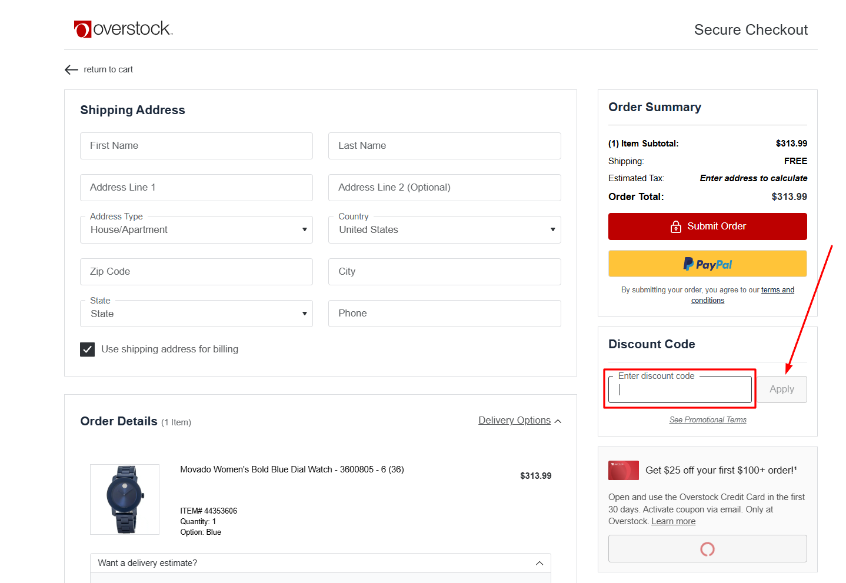
Task: Click the loading credit card offer button
Action: pos(708,549)
